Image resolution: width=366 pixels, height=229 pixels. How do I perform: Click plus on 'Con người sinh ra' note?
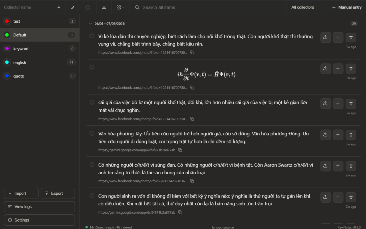(338, 197)
